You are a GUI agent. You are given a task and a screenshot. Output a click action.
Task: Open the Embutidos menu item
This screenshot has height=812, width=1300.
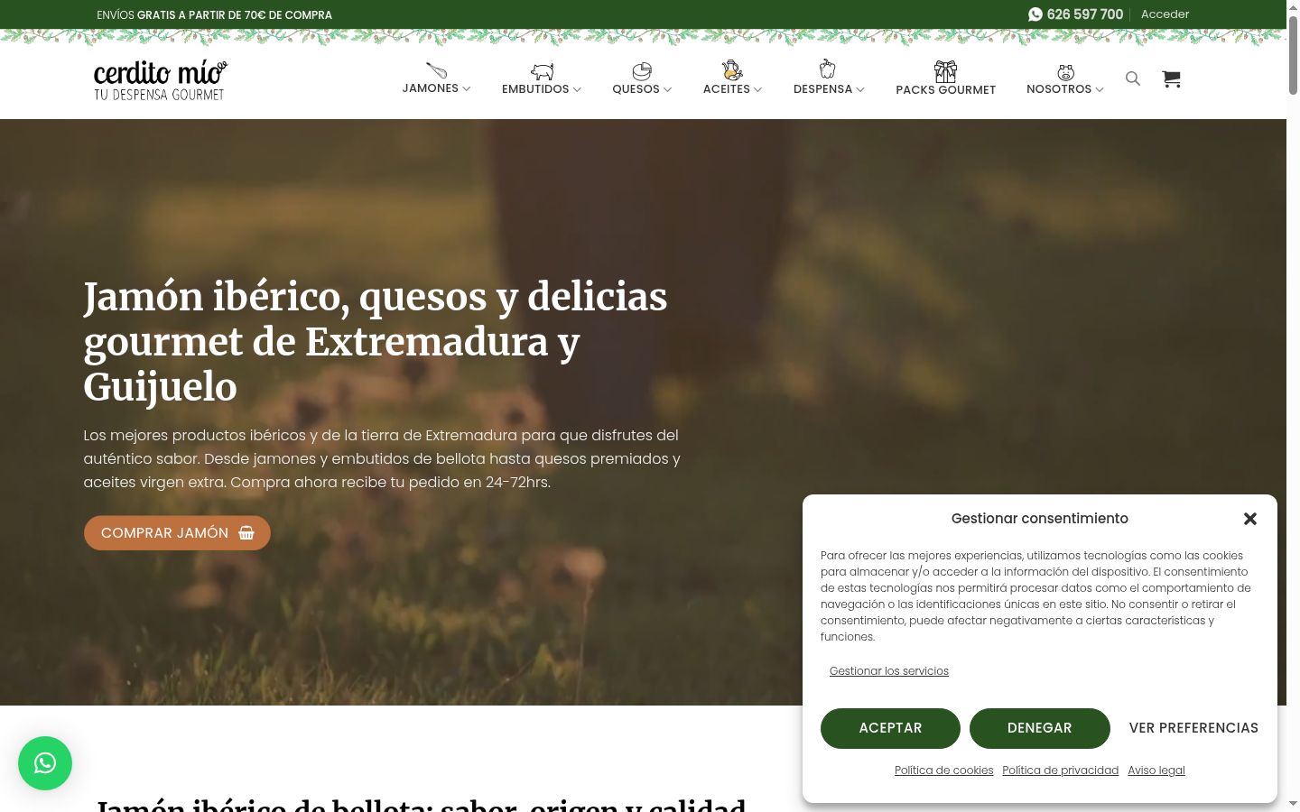click(535, 89)
